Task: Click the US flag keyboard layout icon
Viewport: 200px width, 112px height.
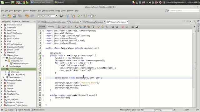Action: point(143,2)
